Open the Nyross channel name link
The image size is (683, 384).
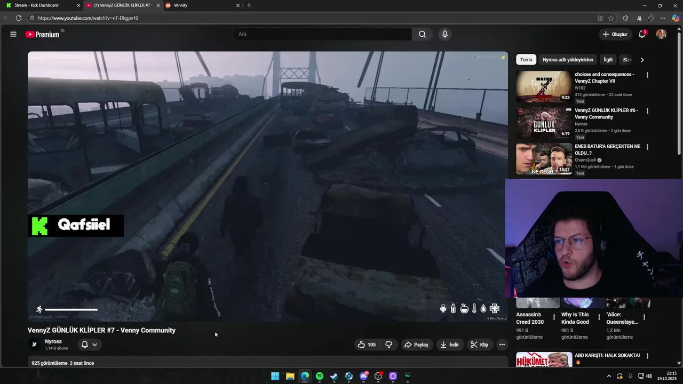point(53,341)
